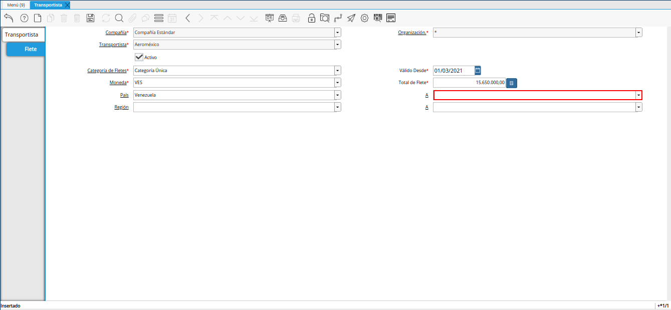
Task: Open help via question mark icon
Action: tap(24, 18)
